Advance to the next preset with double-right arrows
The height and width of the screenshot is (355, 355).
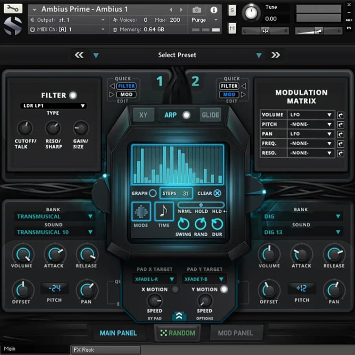(276, 55)
